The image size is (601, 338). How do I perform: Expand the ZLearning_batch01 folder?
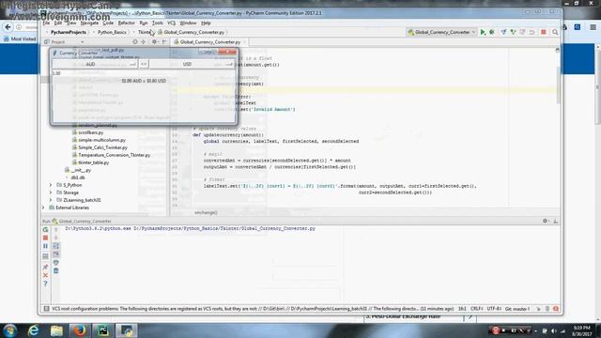click(x=51, y=200)
